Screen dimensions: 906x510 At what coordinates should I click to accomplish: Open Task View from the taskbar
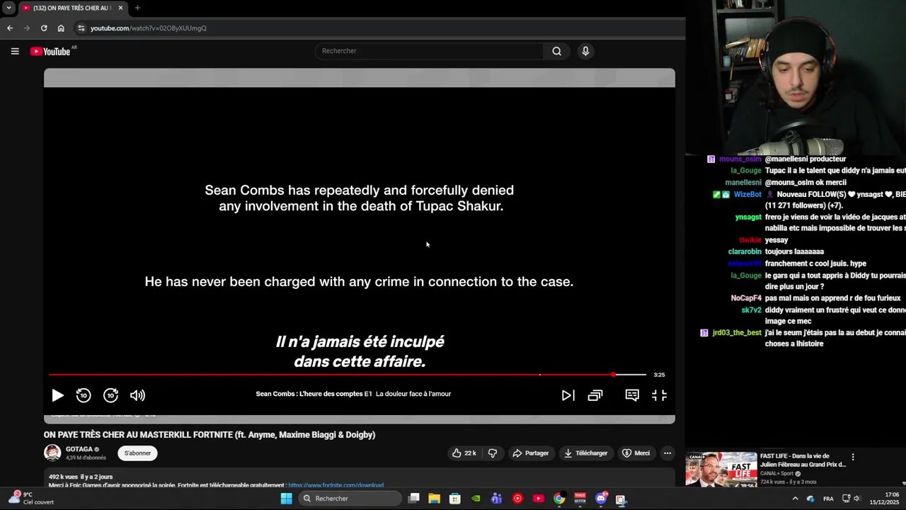(414, 499)
